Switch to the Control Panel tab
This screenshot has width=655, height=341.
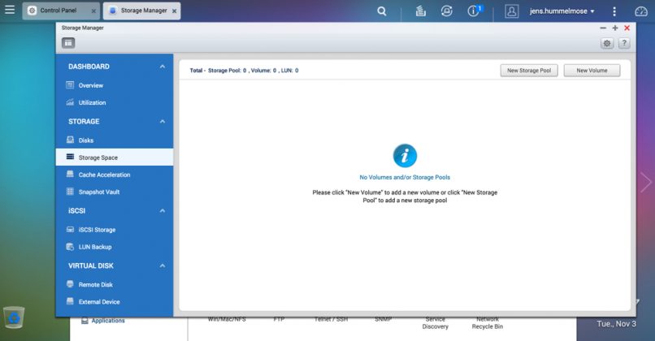pyautogui.click(x=61, y=11)
